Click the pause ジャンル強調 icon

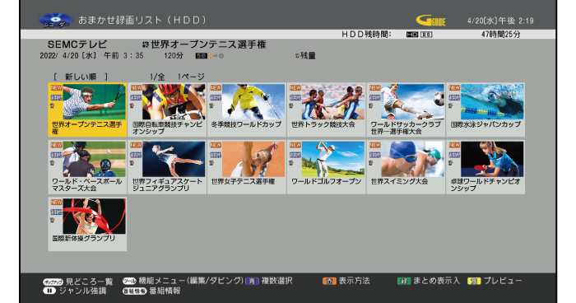(x=49, y=291)
